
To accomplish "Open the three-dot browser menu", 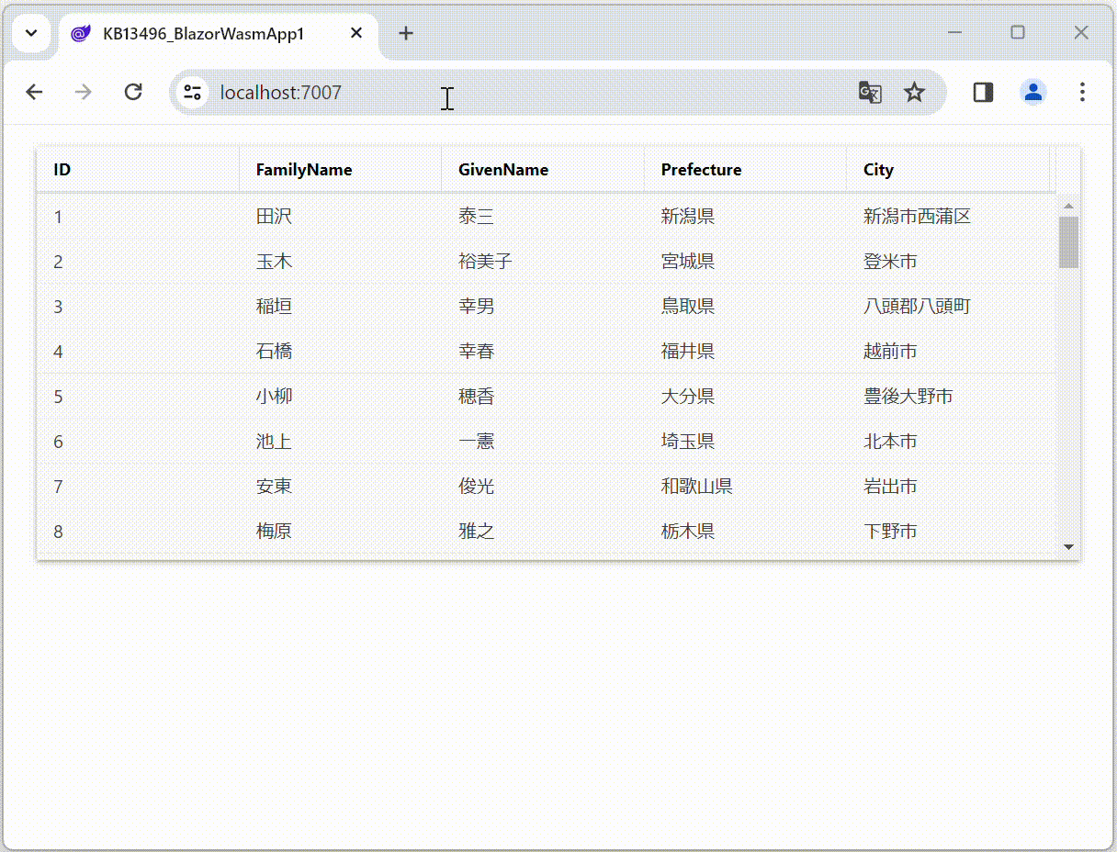I will (x=1083, y=92).
